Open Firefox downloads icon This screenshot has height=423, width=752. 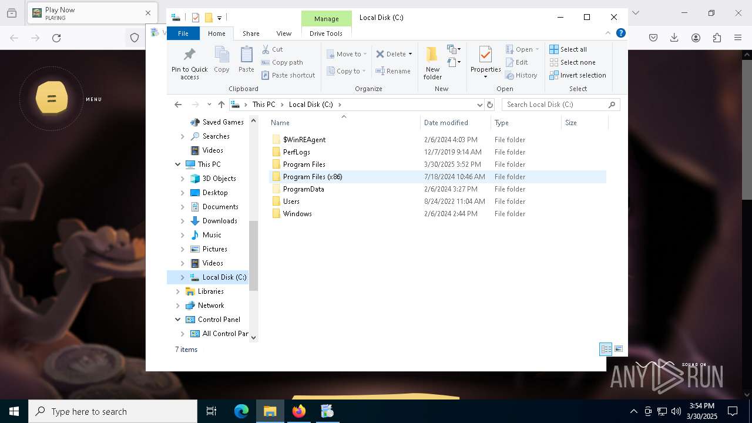674,38
